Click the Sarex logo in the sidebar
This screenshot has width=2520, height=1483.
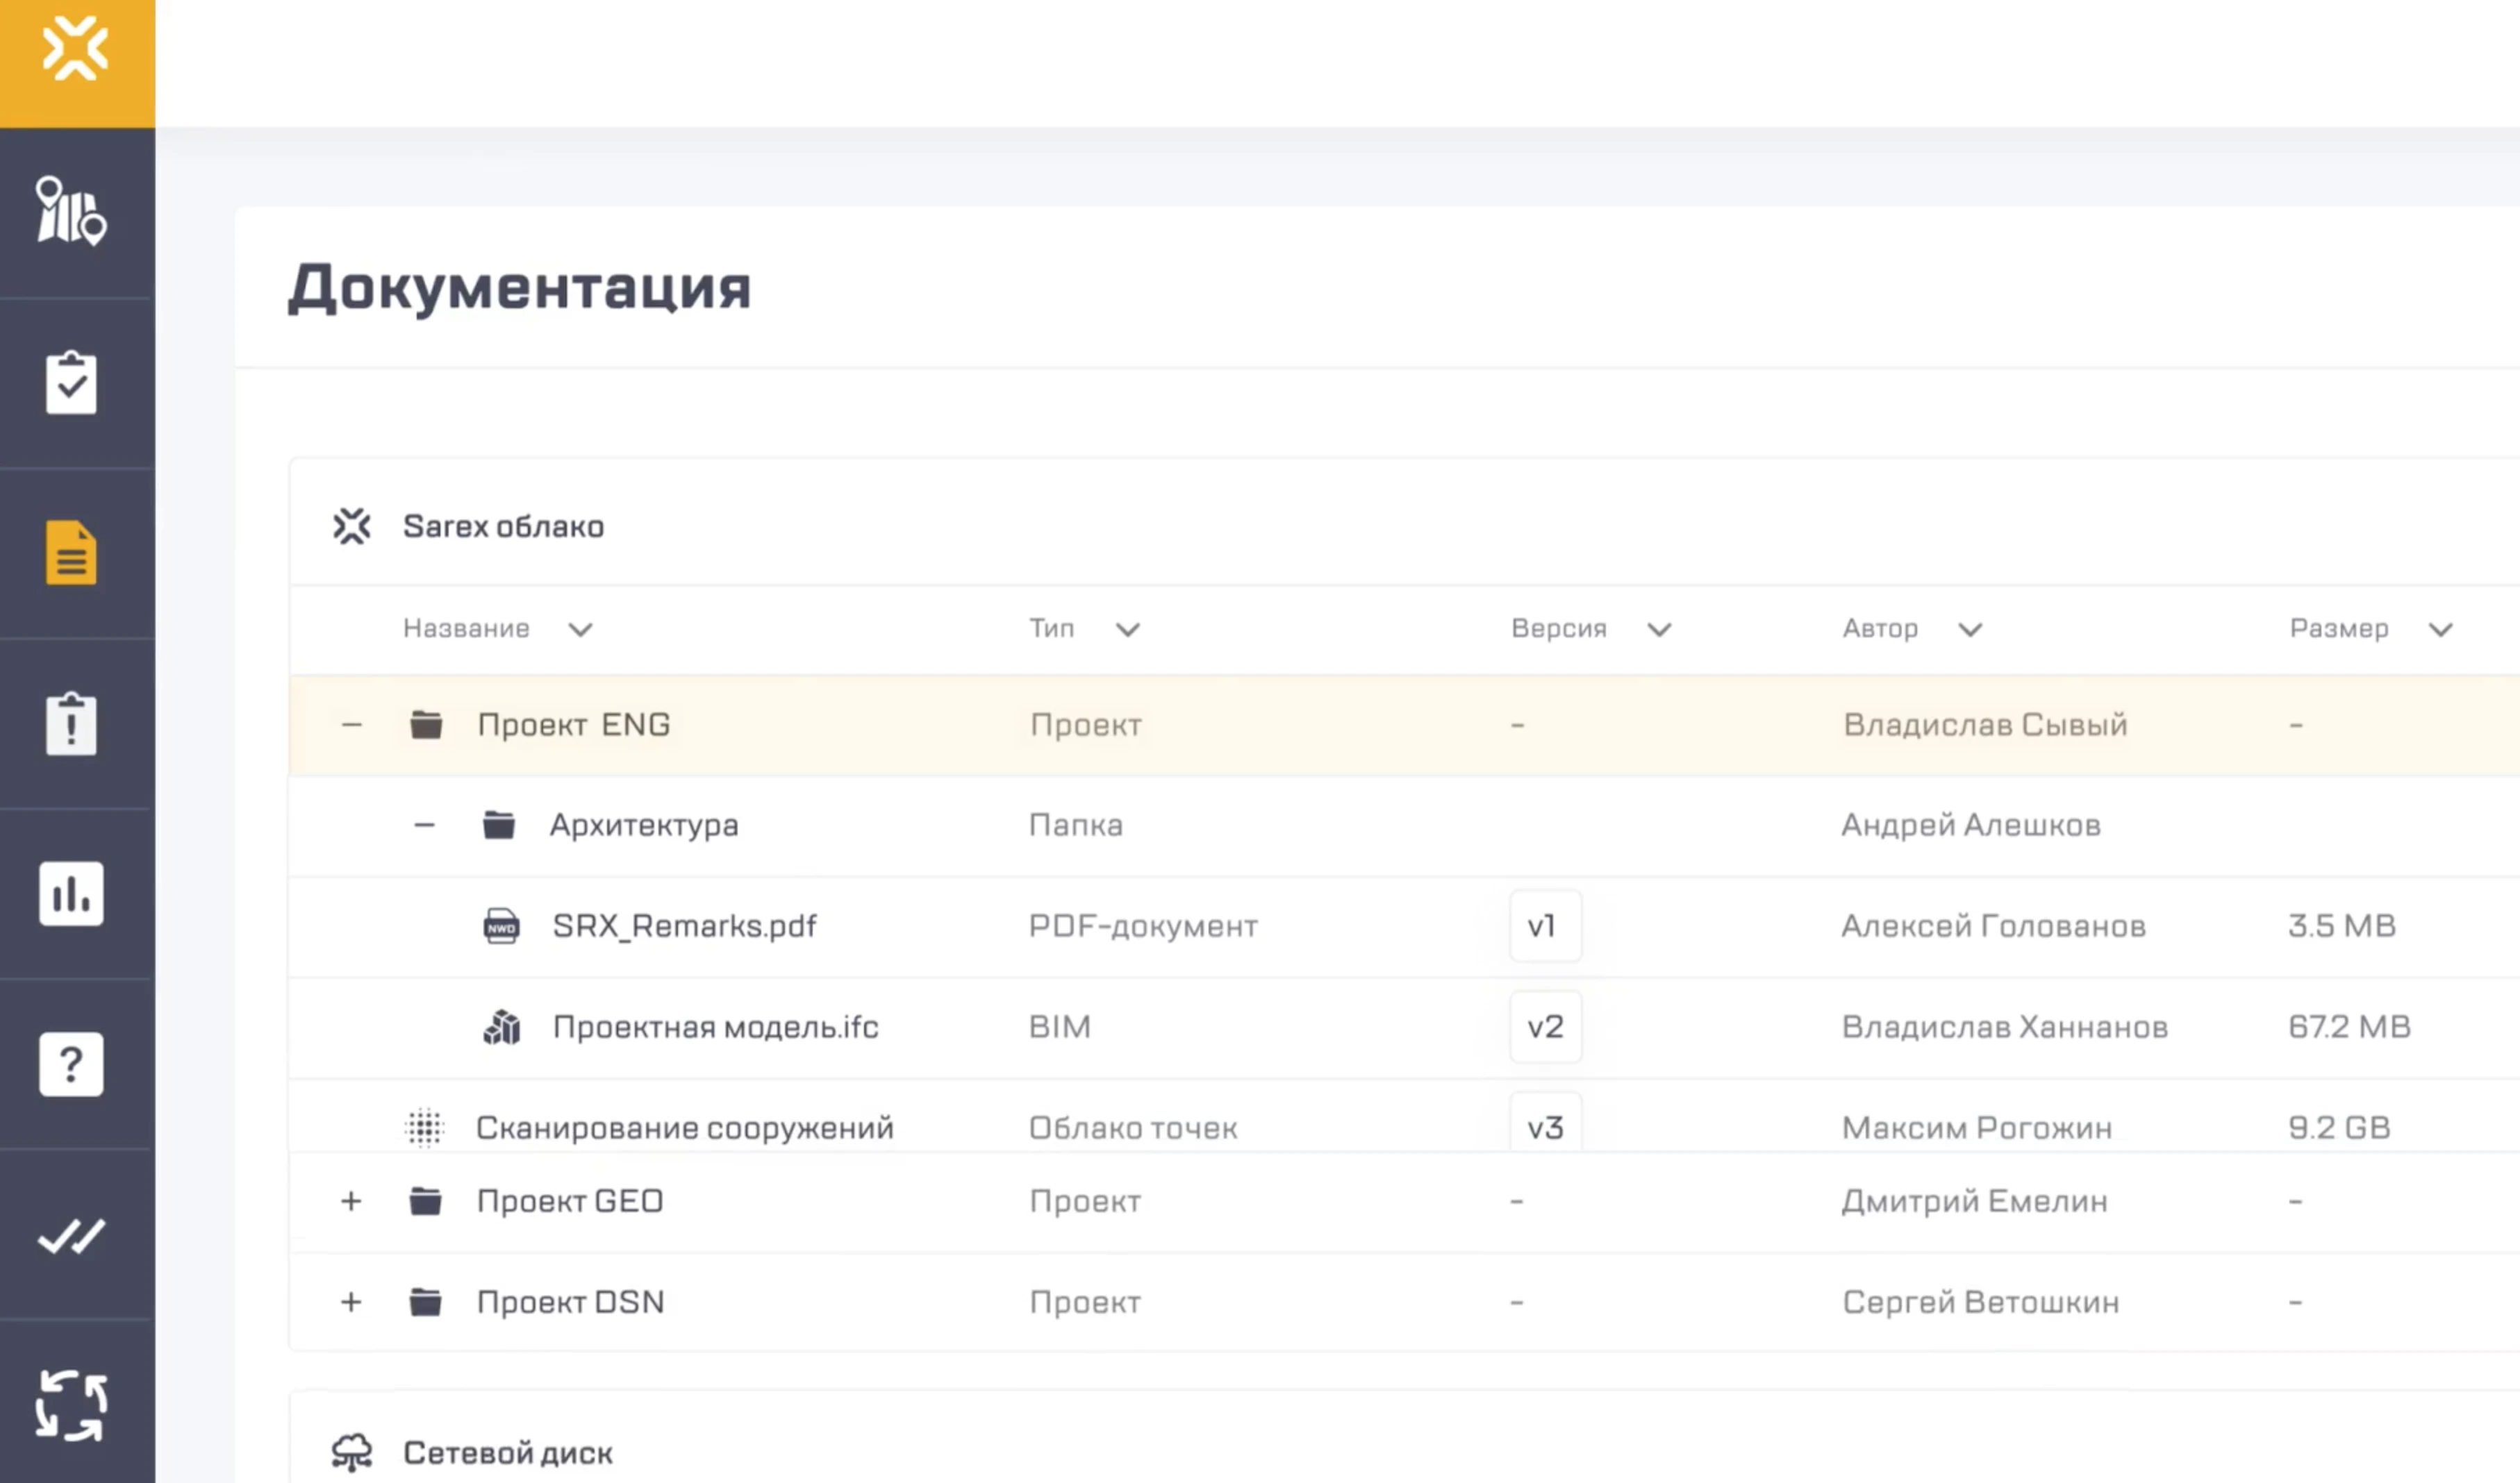pyautogui.click(x=75, y=48)
